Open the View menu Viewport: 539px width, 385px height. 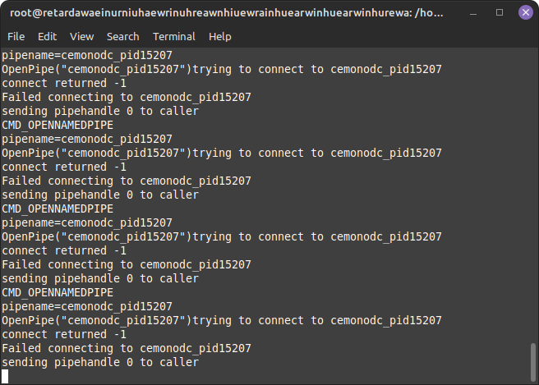(x=81, y=36)
